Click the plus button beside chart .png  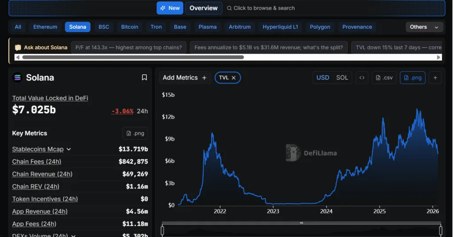[x=435, y=78]
